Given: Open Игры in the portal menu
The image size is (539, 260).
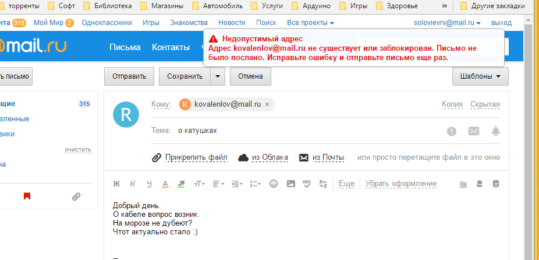Looking at the screenshot, I should point(151,23).
